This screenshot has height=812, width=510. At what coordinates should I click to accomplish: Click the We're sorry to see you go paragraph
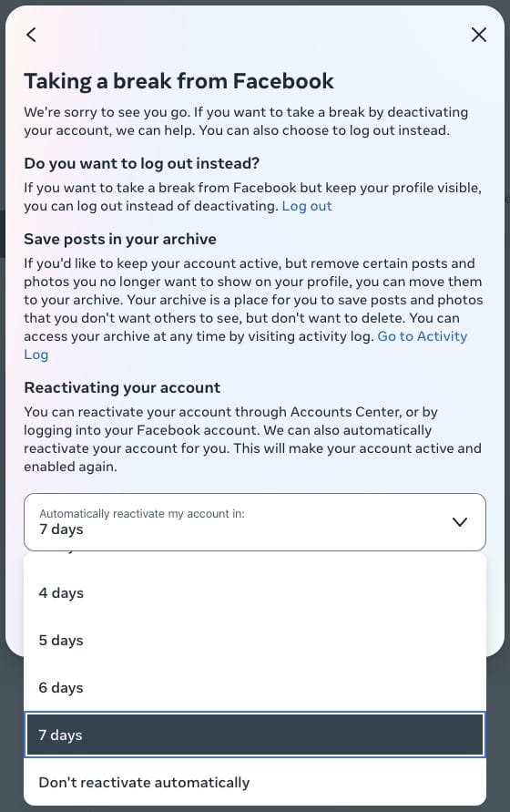coord(246,121)
